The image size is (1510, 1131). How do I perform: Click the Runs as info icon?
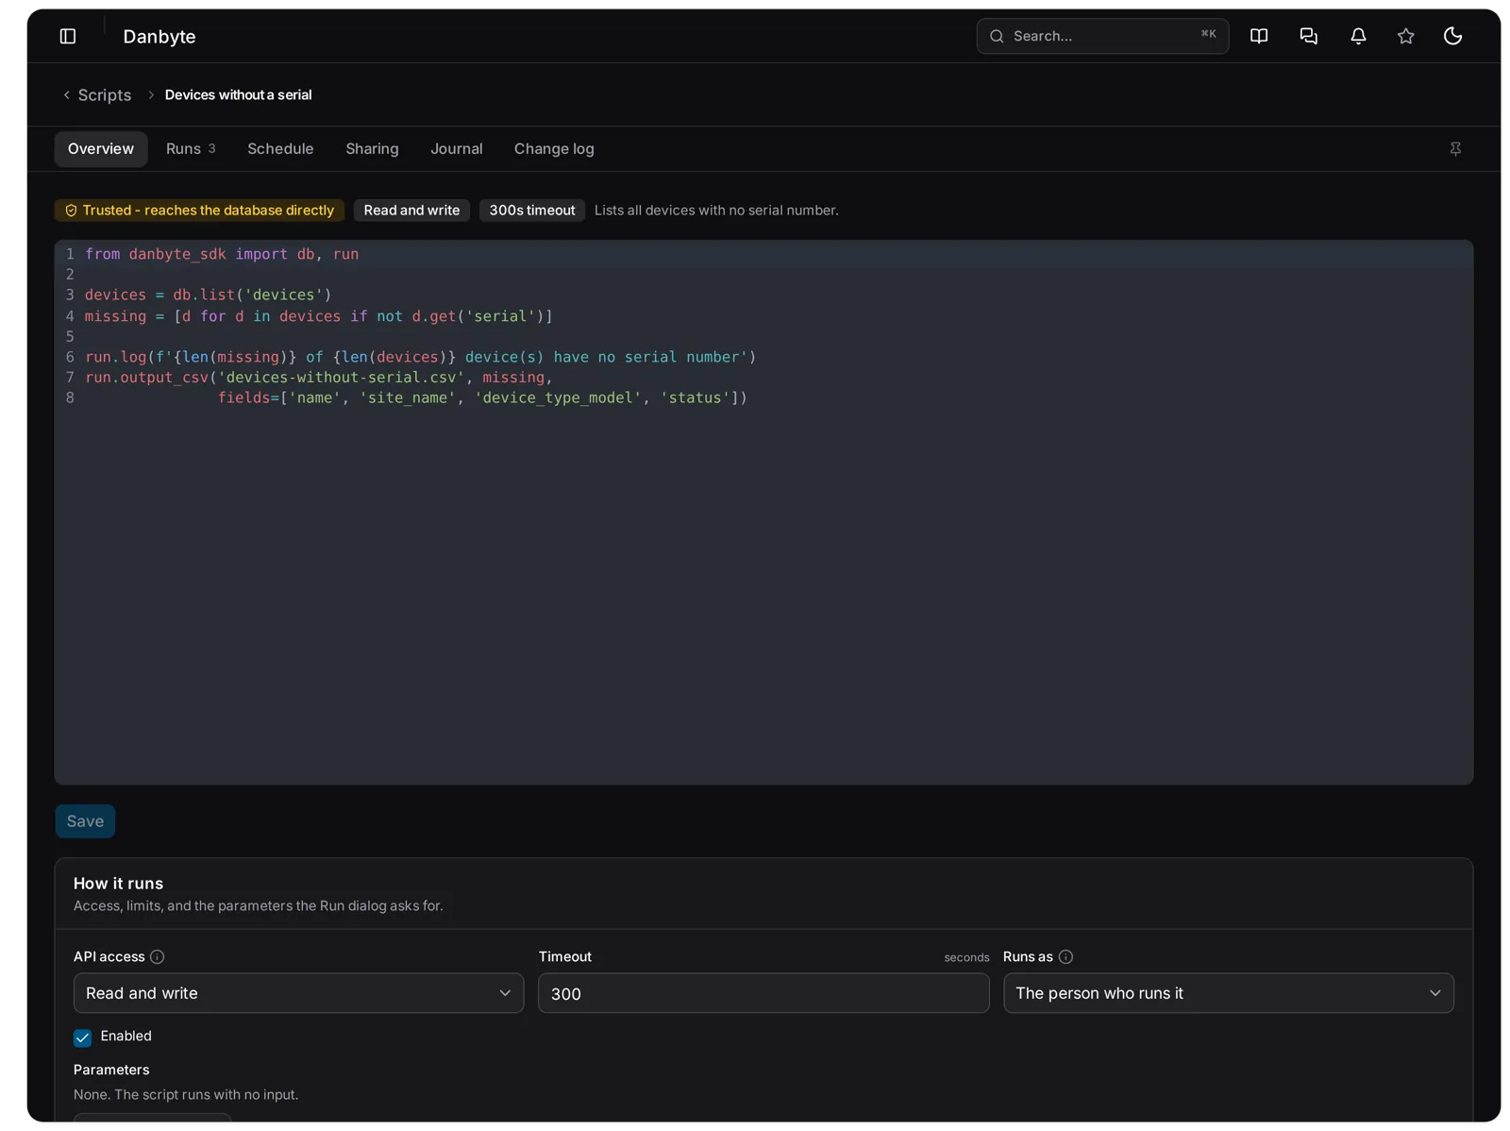pyautogui.click(x=1065, y=956)
